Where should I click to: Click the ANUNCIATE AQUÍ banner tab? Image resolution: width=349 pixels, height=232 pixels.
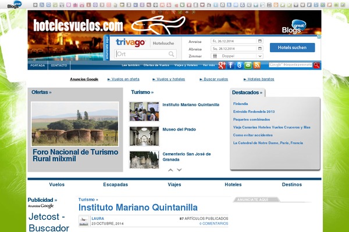[256, 200]
